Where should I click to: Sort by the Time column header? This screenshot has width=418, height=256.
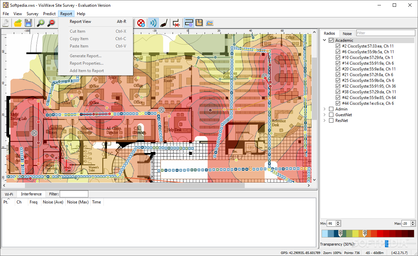click(x=97, y=202)
